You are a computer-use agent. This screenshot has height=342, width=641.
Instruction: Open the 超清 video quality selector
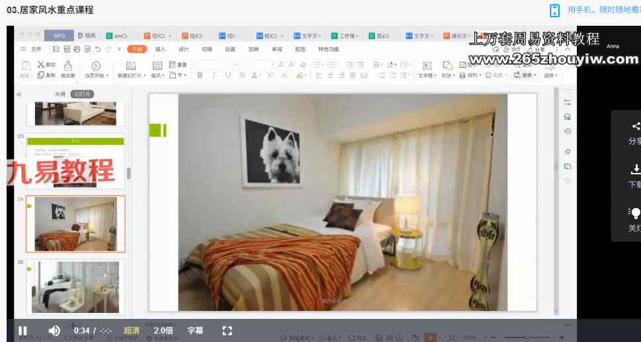tap(132, 331)
